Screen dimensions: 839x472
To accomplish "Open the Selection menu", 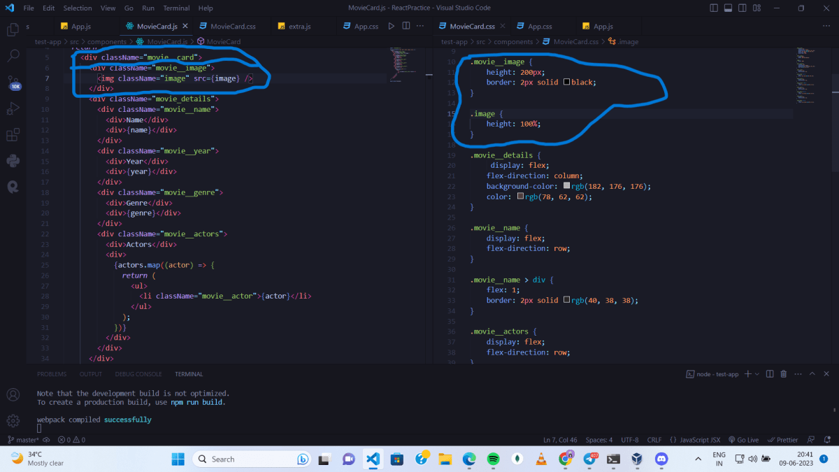I will click(78, 8).
